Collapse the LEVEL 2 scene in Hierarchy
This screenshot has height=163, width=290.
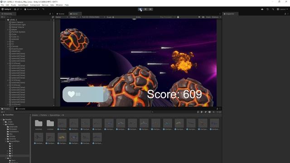[x=6, y=20]
